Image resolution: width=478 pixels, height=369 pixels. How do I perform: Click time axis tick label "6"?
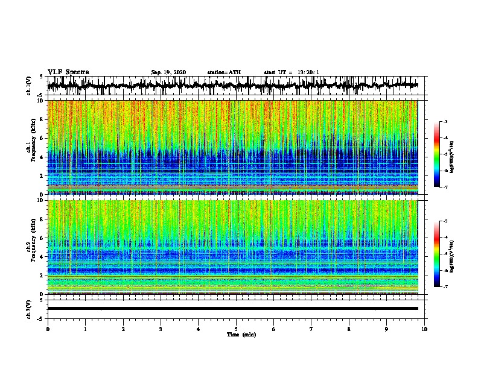(273, 329)
